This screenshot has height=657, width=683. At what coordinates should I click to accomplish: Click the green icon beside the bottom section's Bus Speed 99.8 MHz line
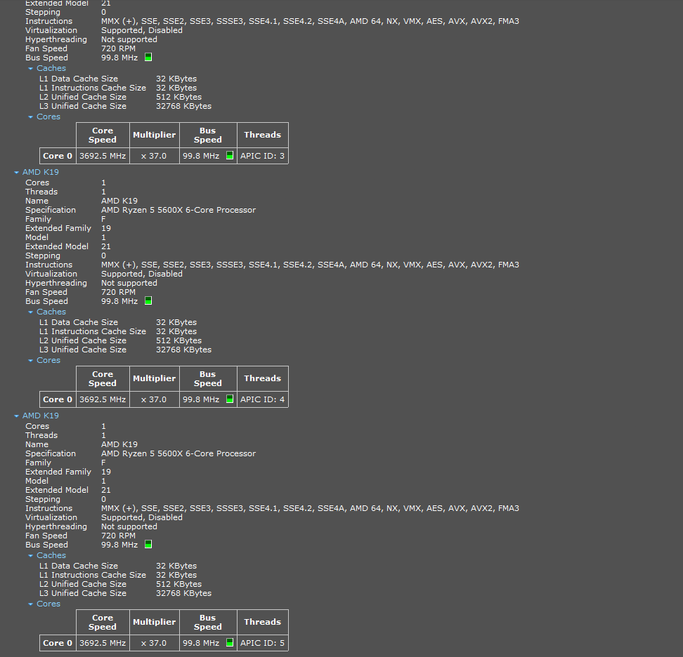pos(148,544)
